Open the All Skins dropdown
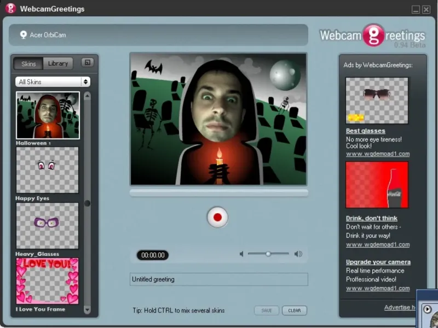The width and height of the screenshot is (438, 328). [x=53, y=81]
